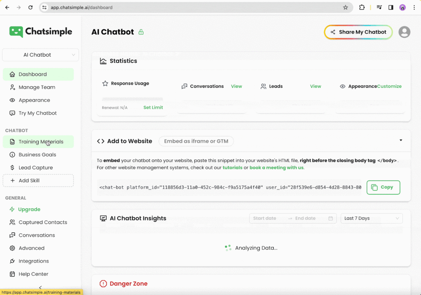
Task: Click the Chatsimple logo
Action: [40, 32]
